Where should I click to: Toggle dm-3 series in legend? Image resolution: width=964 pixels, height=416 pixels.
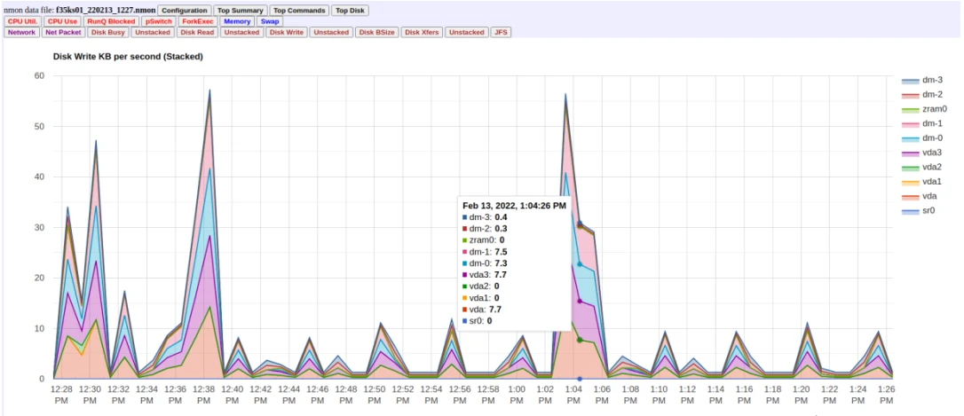(924, 80)
